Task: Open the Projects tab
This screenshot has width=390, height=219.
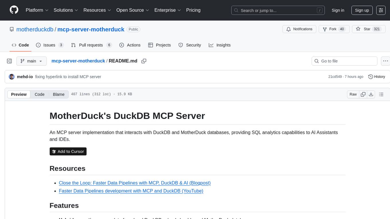Action: point(159,45)
